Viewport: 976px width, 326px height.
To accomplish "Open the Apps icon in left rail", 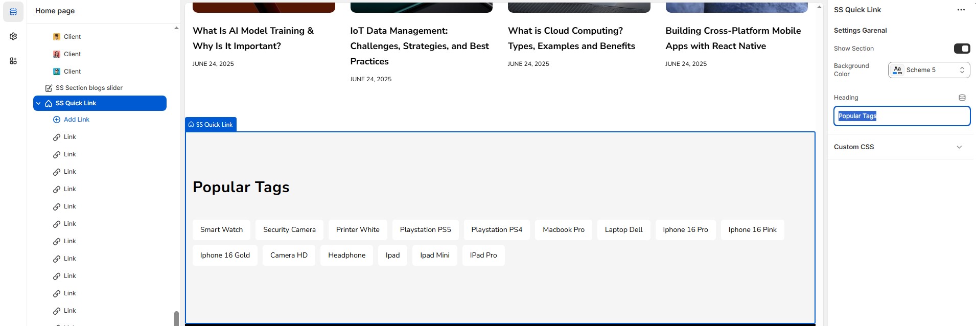I will click(x=13, y=61).
